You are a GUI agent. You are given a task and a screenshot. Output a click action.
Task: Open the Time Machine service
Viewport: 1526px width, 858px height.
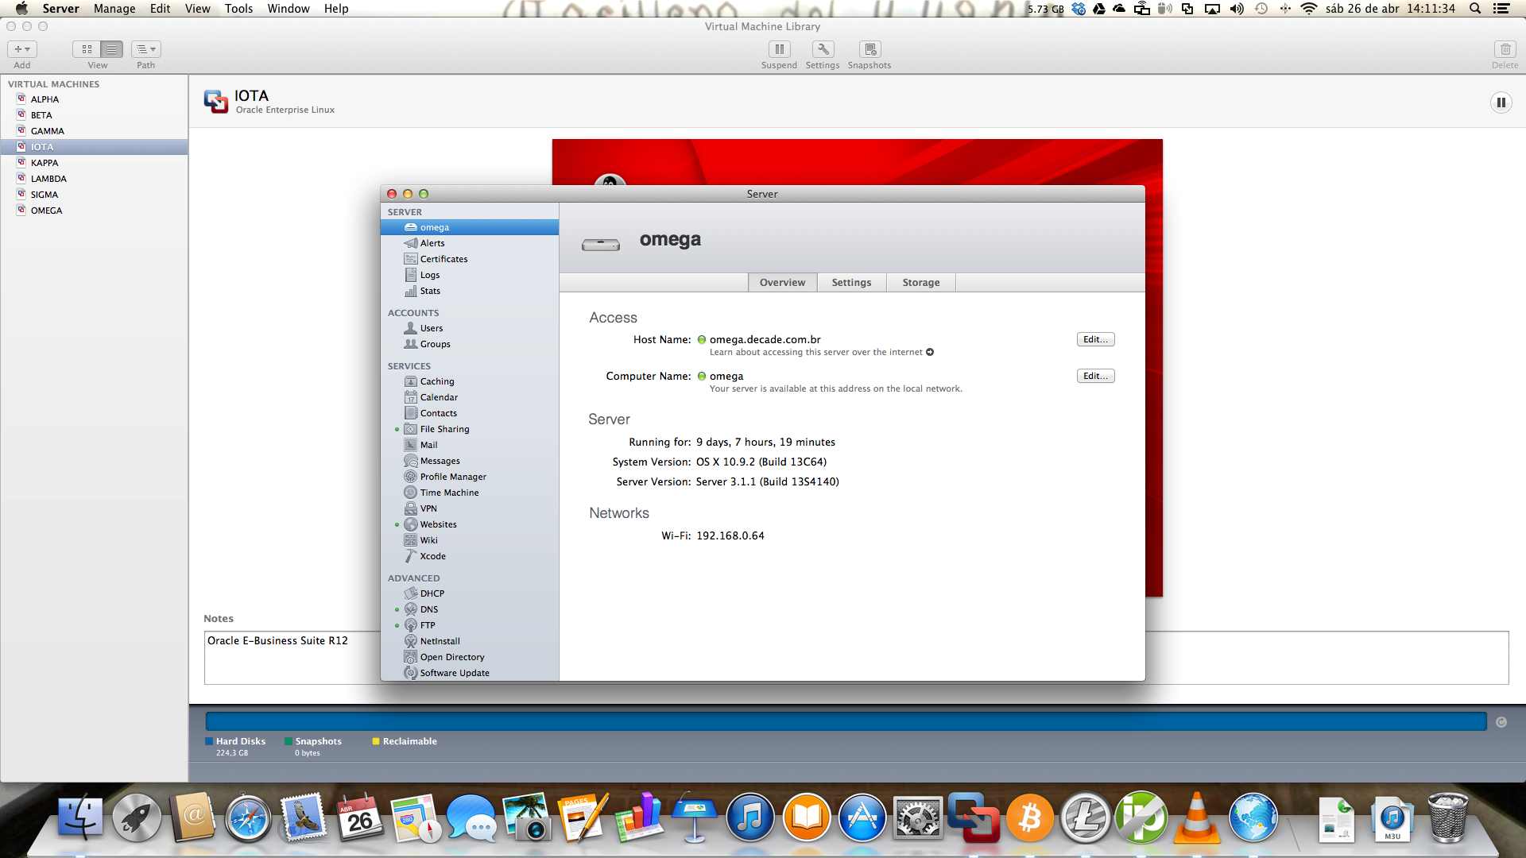tap(469, 493)
